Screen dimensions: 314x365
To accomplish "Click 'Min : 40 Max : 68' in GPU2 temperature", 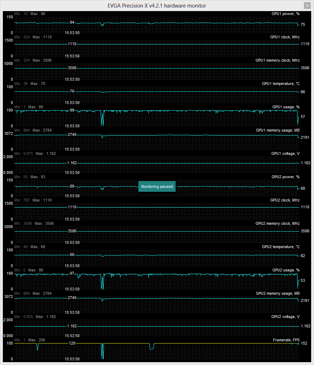I will click(30, 247).
